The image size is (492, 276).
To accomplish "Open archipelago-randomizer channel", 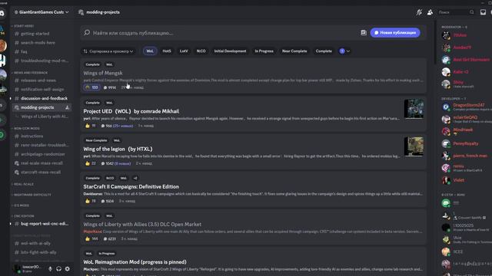I will [42, 154].
